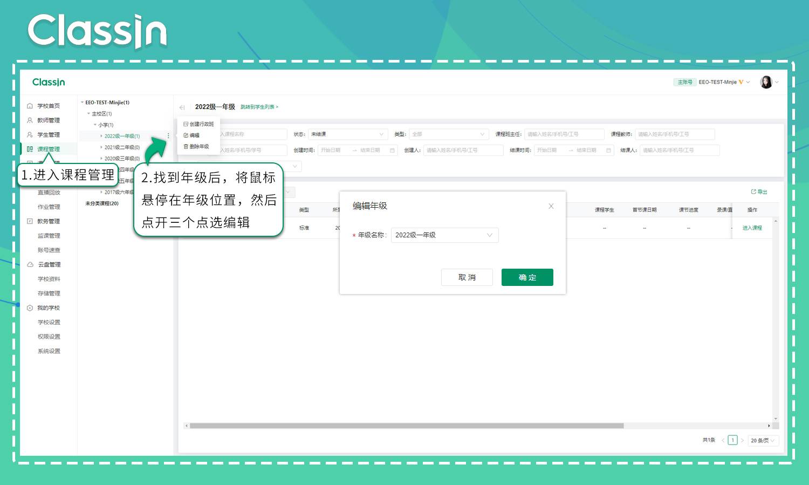The width and height of the screenshot is (809, 485).
Task: Click the 主账号 green tag
Action: tap(685, 82)
